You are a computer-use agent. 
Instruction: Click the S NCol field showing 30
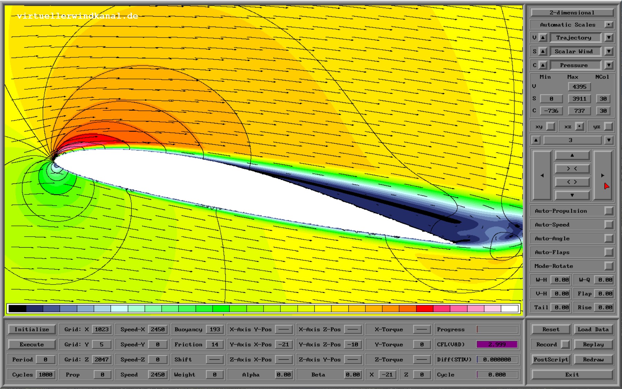coord(603,99)
